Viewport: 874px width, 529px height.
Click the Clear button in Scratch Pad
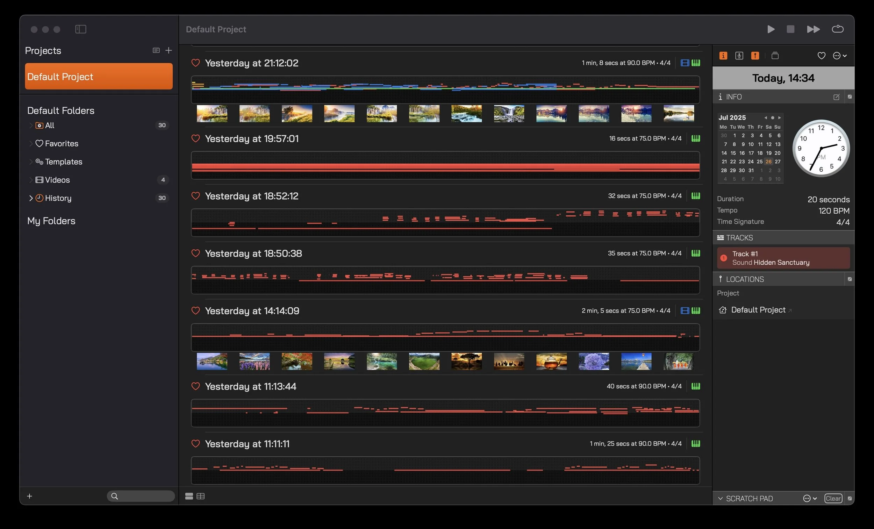[x=832, y=498]
